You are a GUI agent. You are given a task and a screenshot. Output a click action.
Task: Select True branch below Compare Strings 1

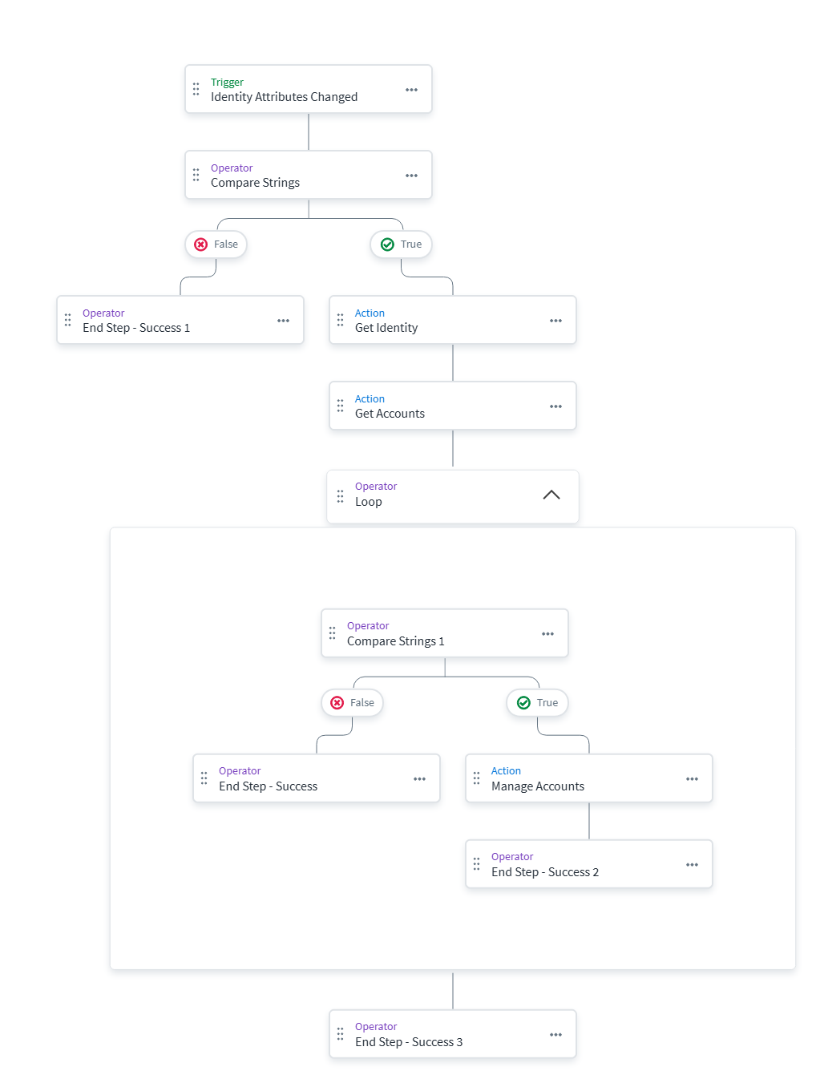[x=537, y=703]
